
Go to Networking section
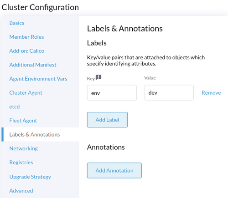[x=24, y=148]
